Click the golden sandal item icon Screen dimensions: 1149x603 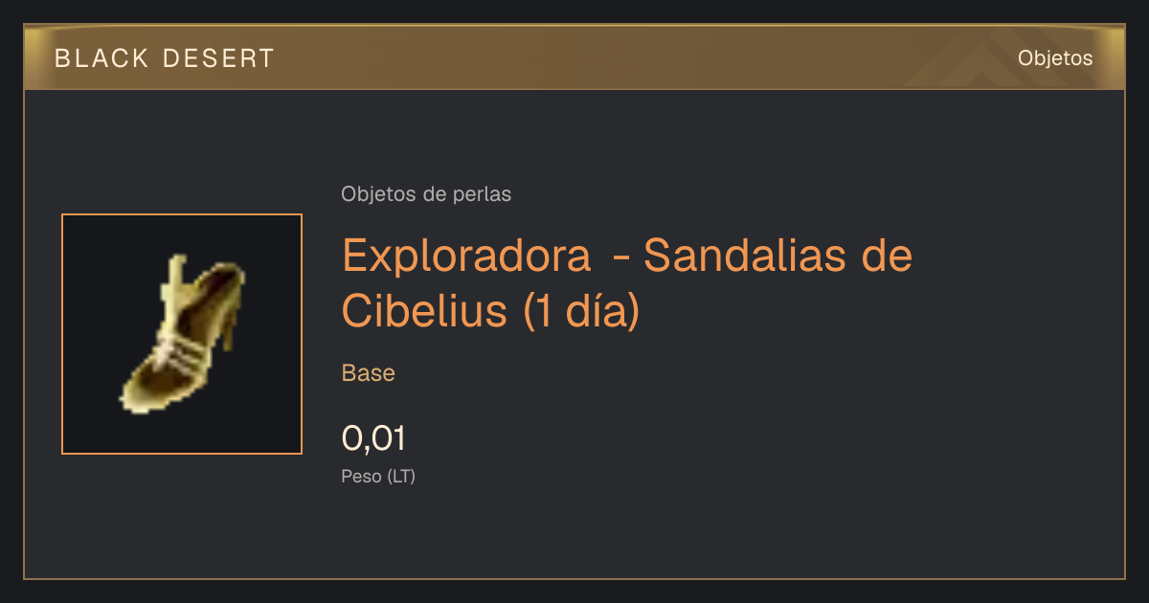pyautogui.click(x=182, y=334)
